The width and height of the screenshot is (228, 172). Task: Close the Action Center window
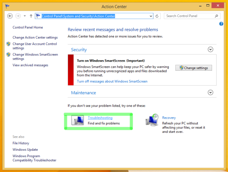click(x=218, y=6)
